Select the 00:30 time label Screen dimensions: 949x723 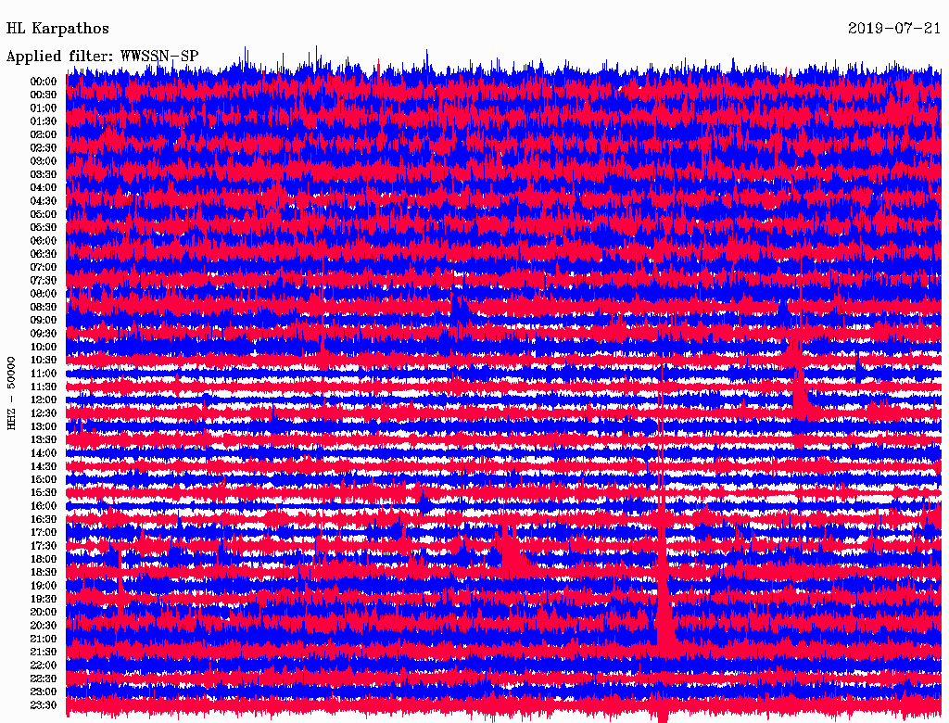click(x=44, y=95)
